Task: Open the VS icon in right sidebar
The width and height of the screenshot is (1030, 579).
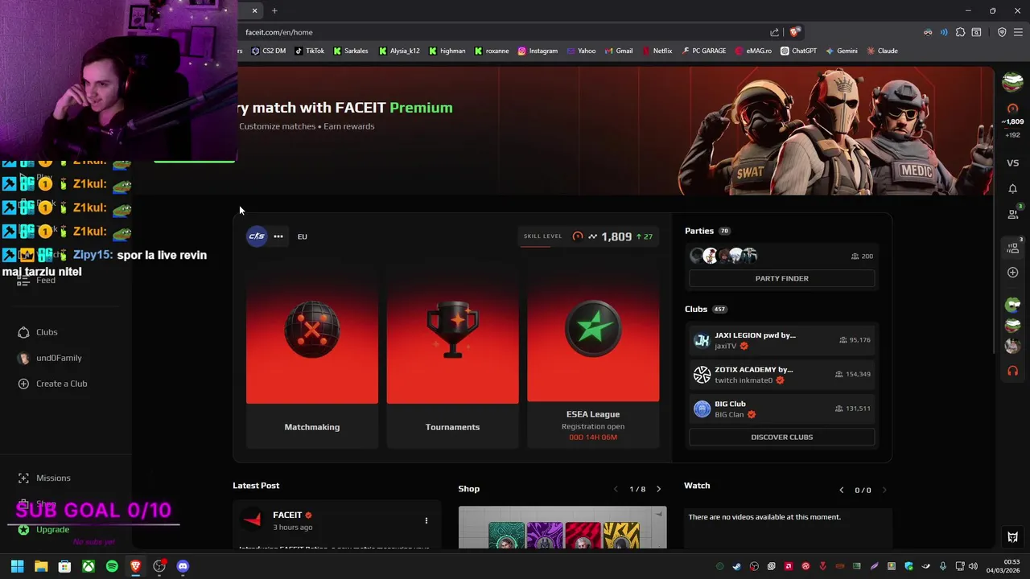Action: (x=1012, y=163)
